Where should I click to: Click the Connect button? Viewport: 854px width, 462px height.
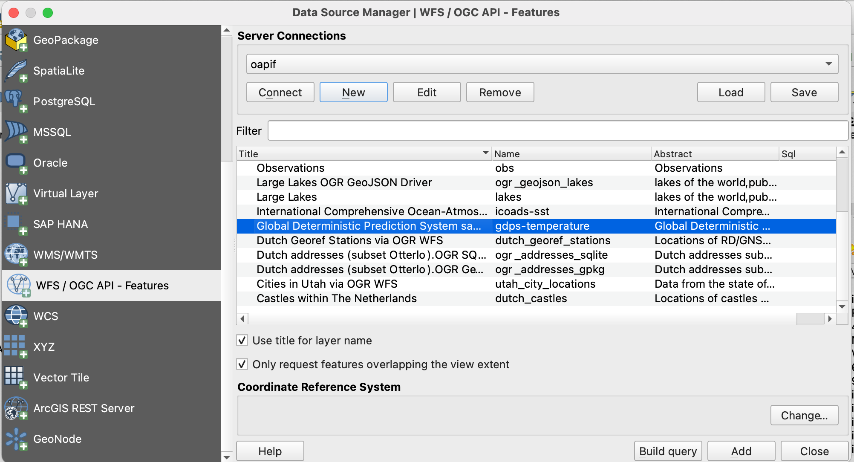tap(280, 92)
